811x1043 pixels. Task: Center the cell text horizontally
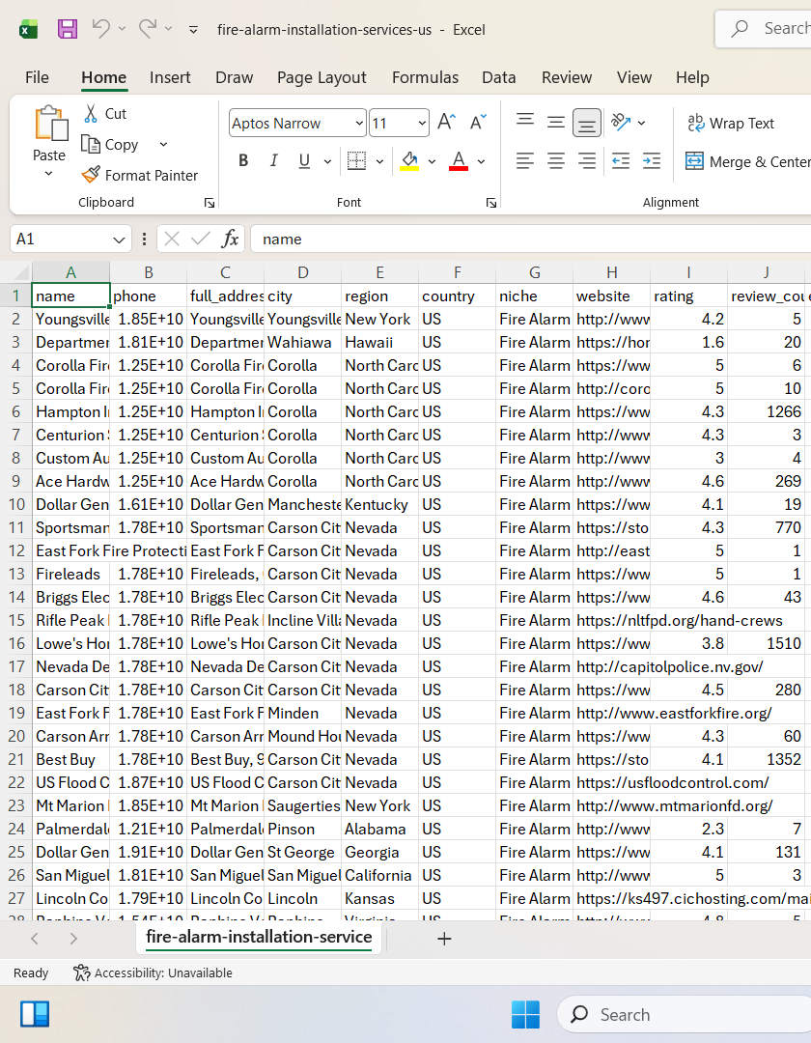(556, 160)
